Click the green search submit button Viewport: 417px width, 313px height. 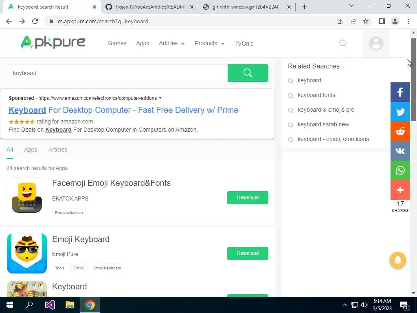[x=248, y=73]
